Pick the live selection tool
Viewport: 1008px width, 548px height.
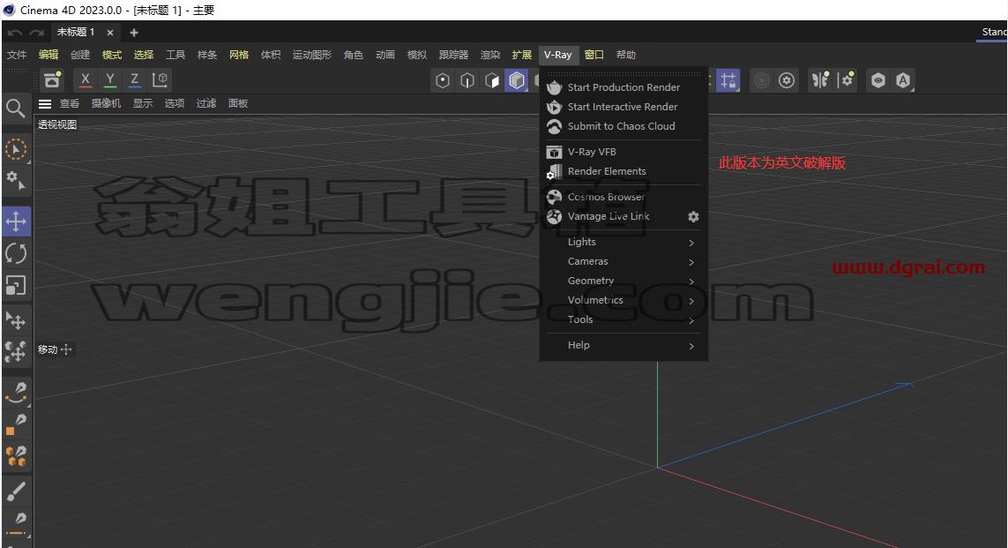[x=15, y=149]
